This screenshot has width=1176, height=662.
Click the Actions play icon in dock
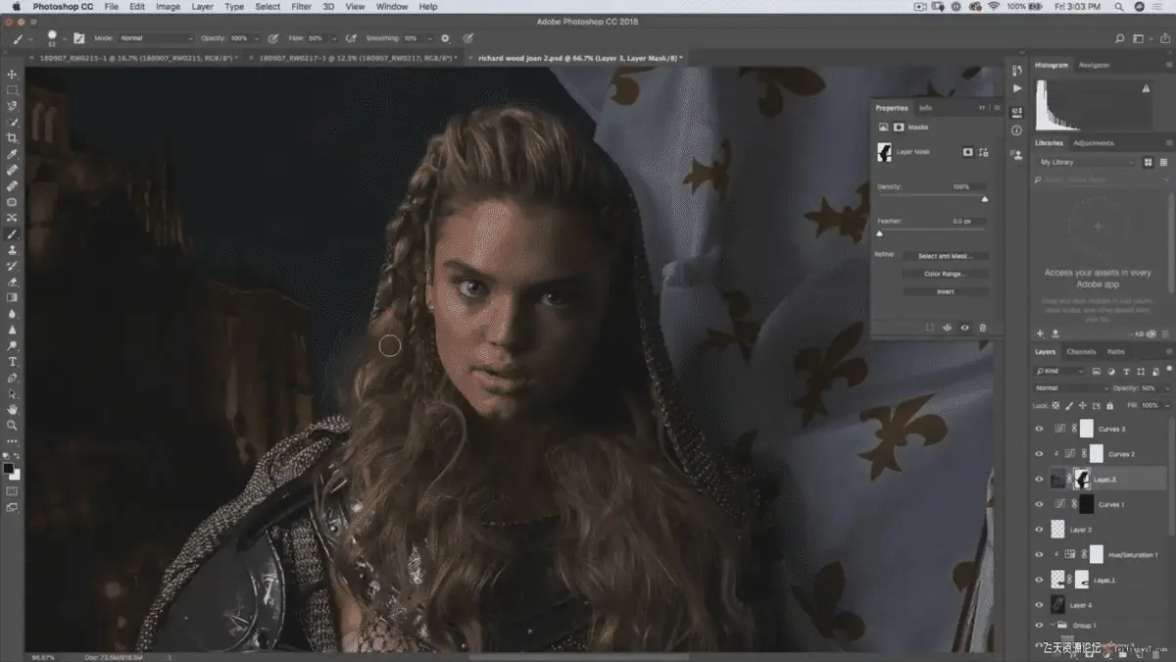[x=1015, y=88]
